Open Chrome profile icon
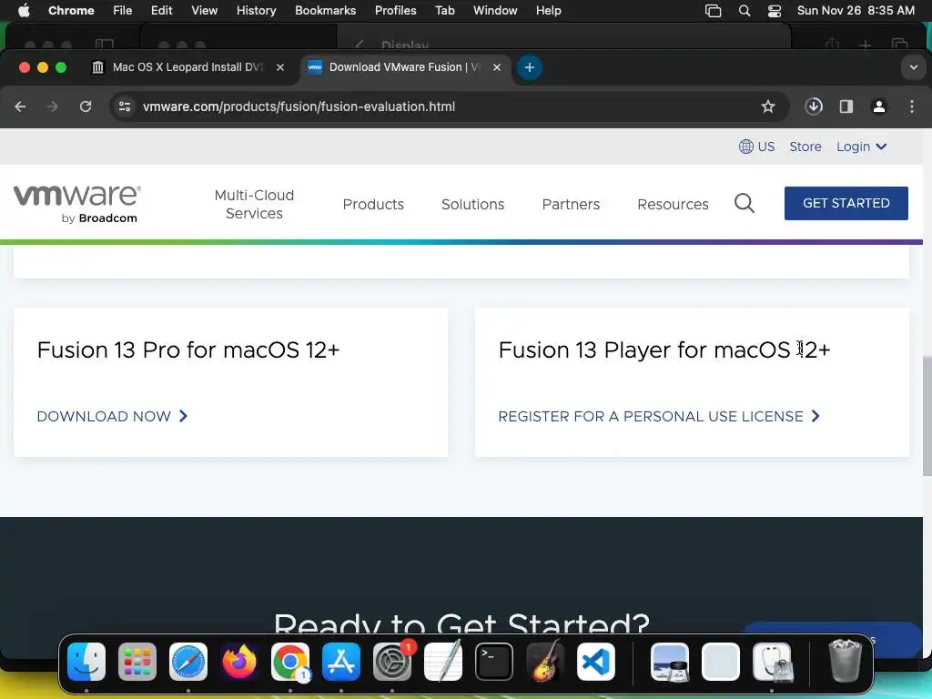 pos(879,106)
